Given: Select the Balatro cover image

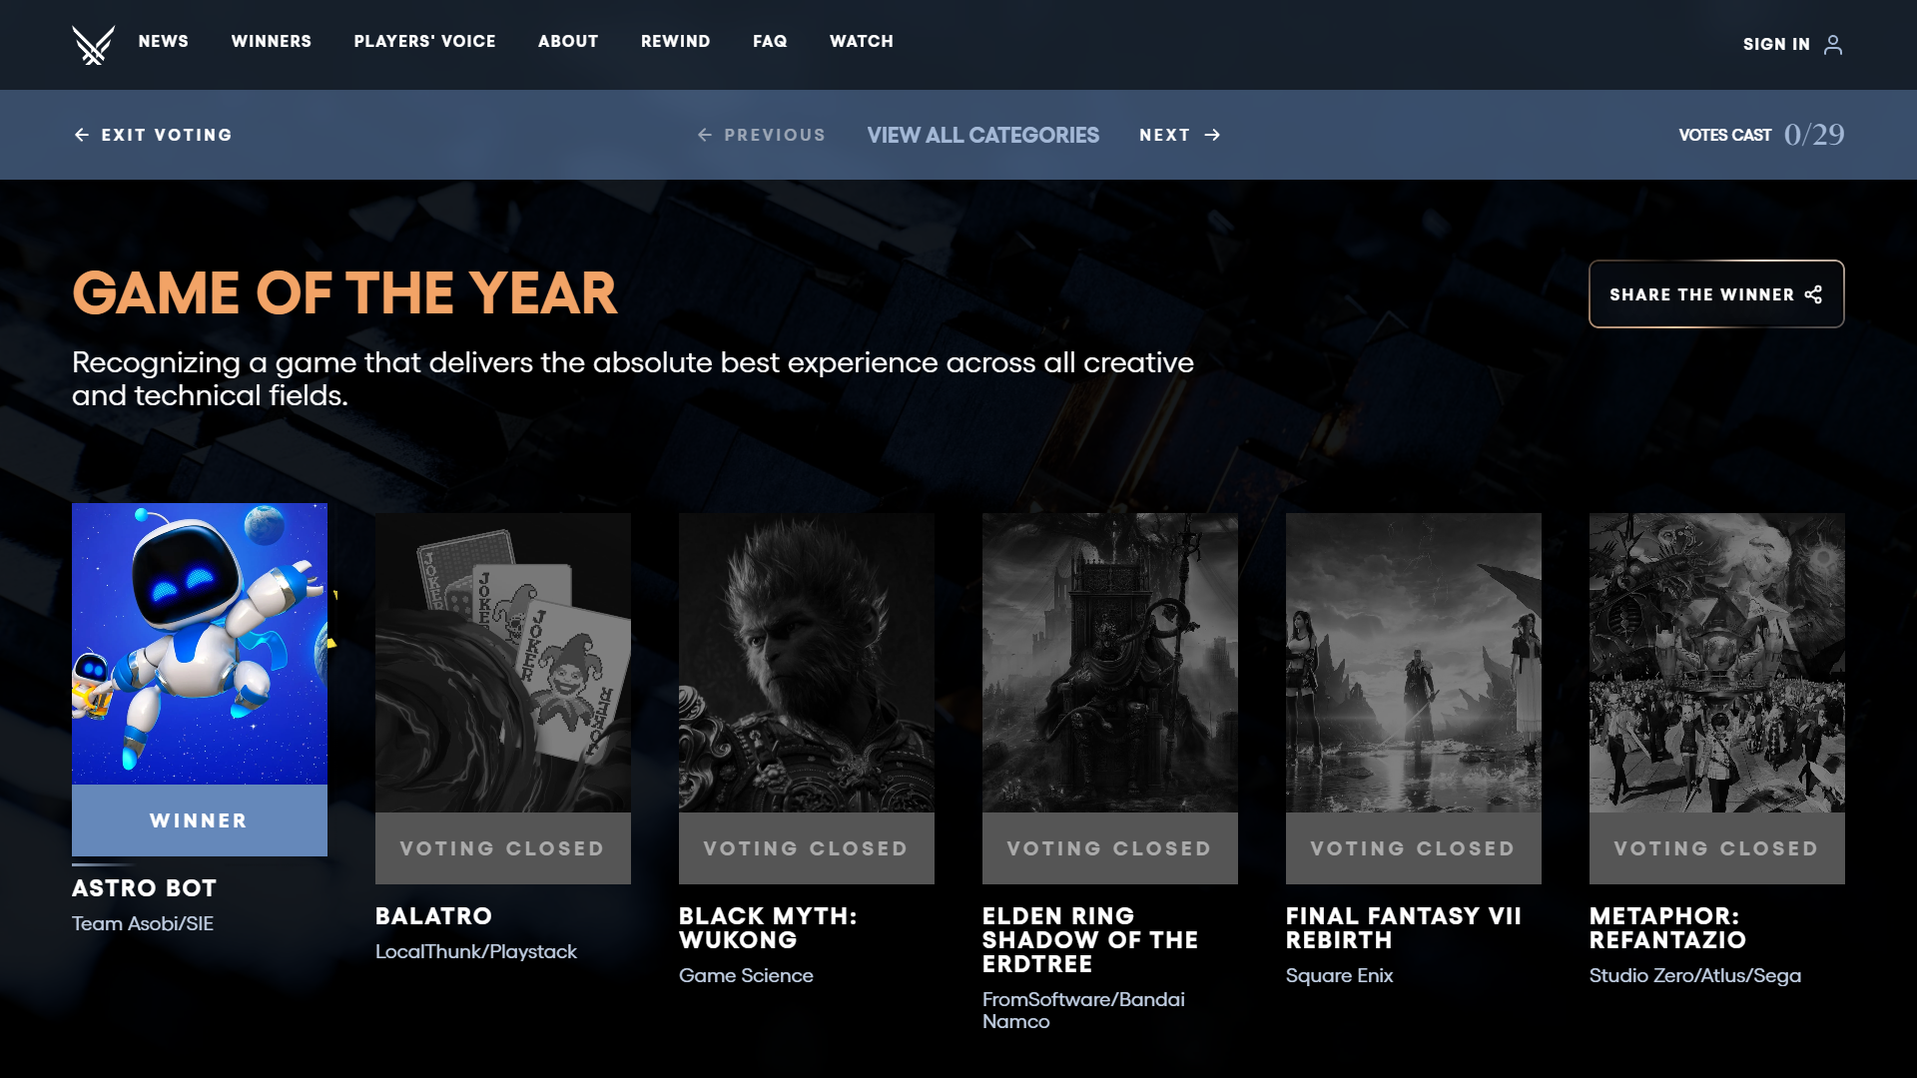Looking at the screenshot, I should [x=503, y=663].
